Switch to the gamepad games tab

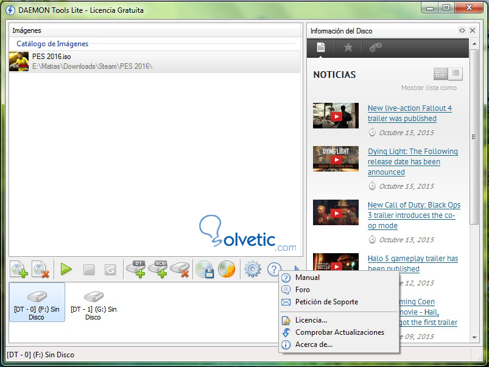coord(376,47)
